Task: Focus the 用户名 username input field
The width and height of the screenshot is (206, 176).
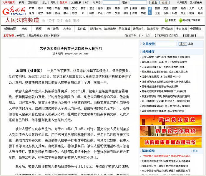Action: click(x=111, y=2)
